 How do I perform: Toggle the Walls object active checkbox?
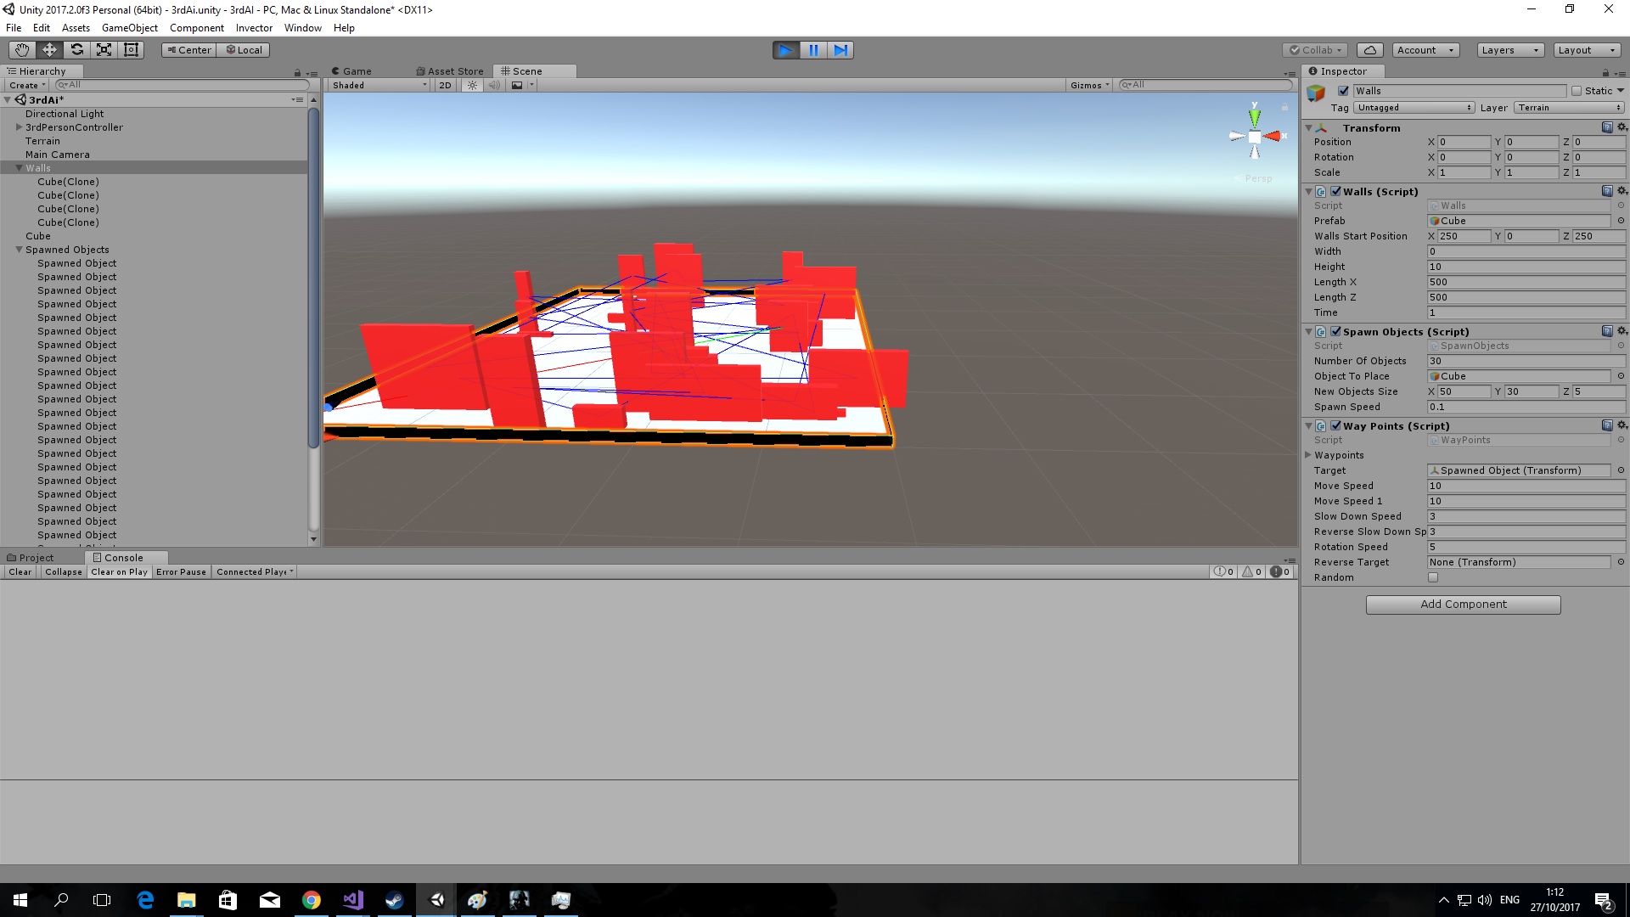pyautogui.click(x=1343, y=91)
